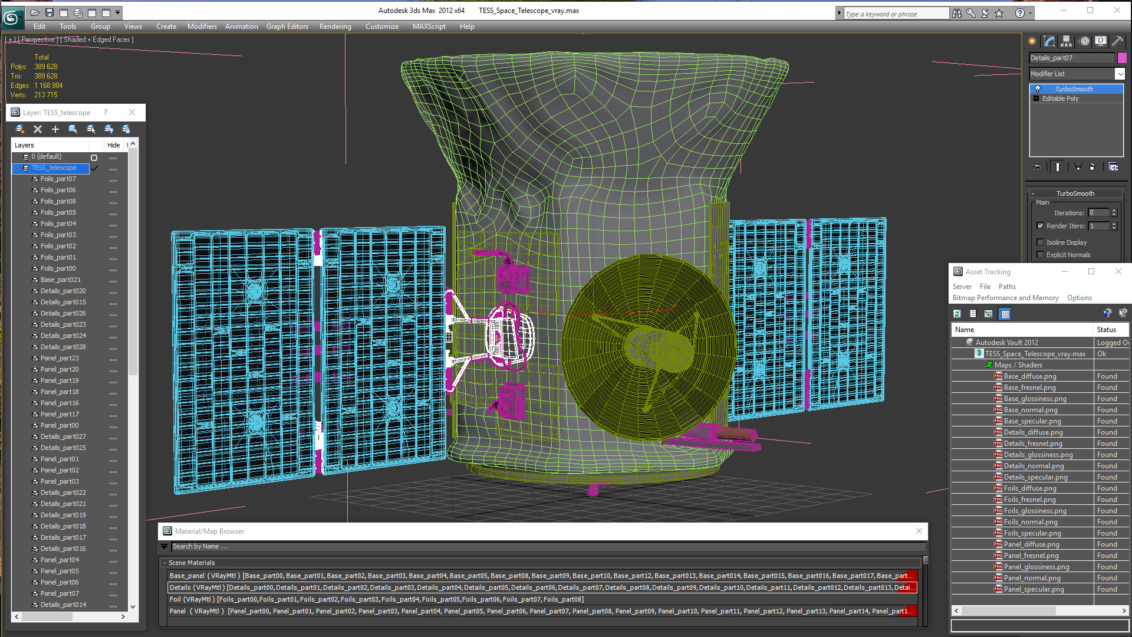Increase Iterations spinner value
This screenshot has height=637, width=1132.
pyautogui.click(x=1114, y=211)
